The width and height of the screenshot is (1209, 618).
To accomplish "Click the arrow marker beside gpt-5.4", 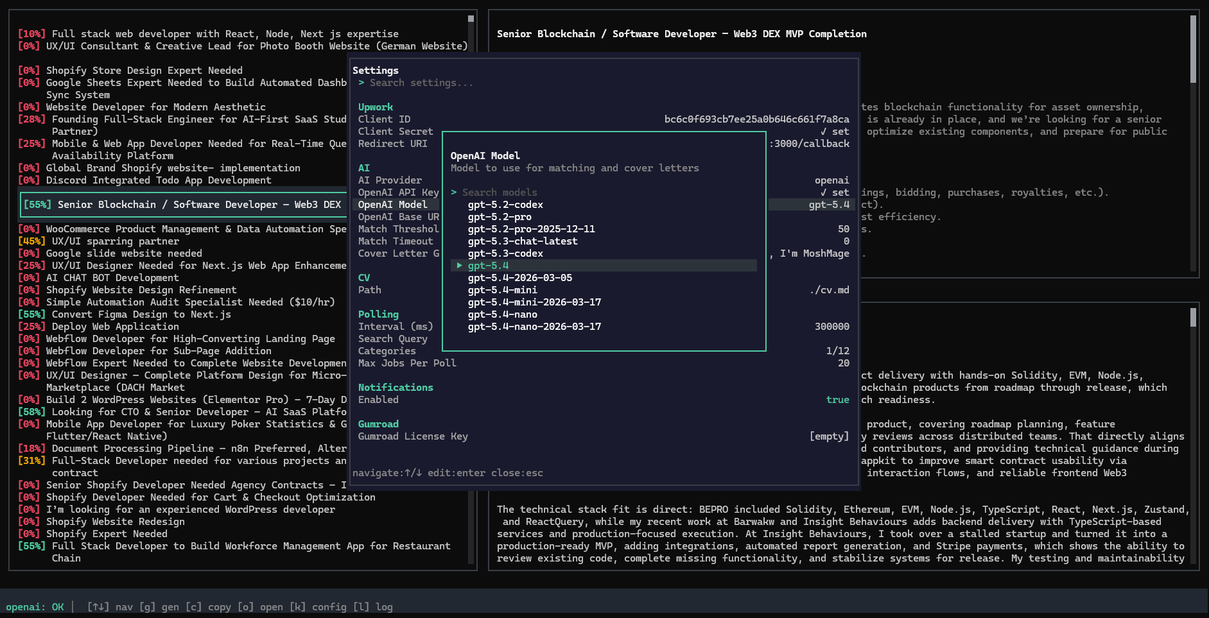I will (x=459, y=266).
